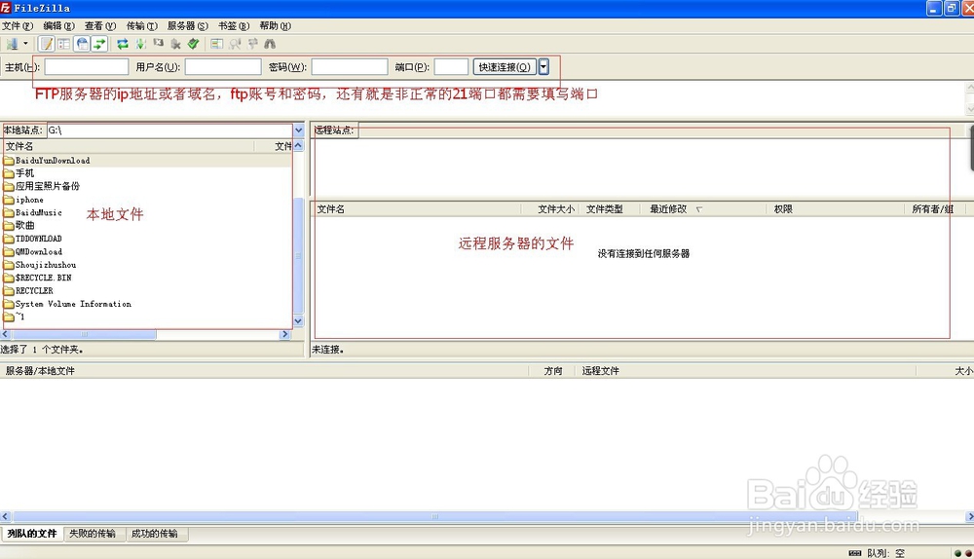The height and width of the screenshot is (559, 974).
Task: Open the 书签(B) menu
Action: coord(234,25)
